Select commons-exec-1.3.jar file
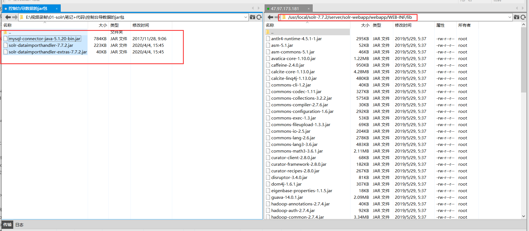The image size is (529, 231). click(293, 118)
